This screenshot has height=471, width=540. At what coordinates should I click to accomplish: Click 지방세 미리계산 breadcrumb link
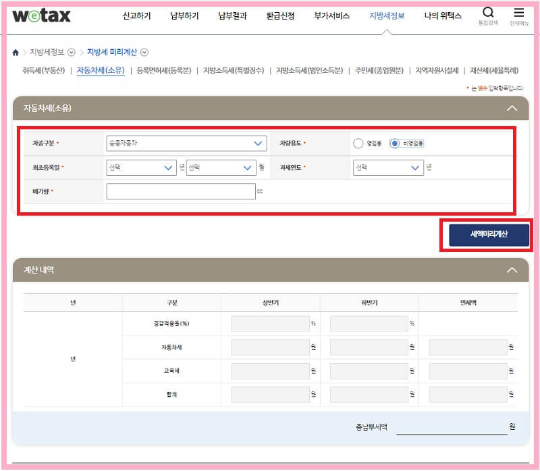(112, 53)
